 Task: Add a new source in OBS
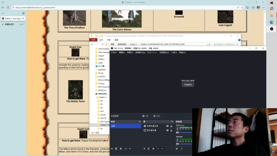click(x=144, y=149)
